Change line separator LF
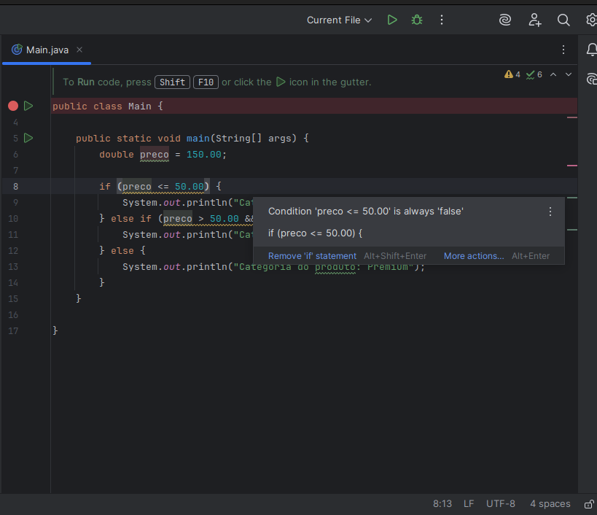Screen dimensions: 597x515 click(469, 504)
